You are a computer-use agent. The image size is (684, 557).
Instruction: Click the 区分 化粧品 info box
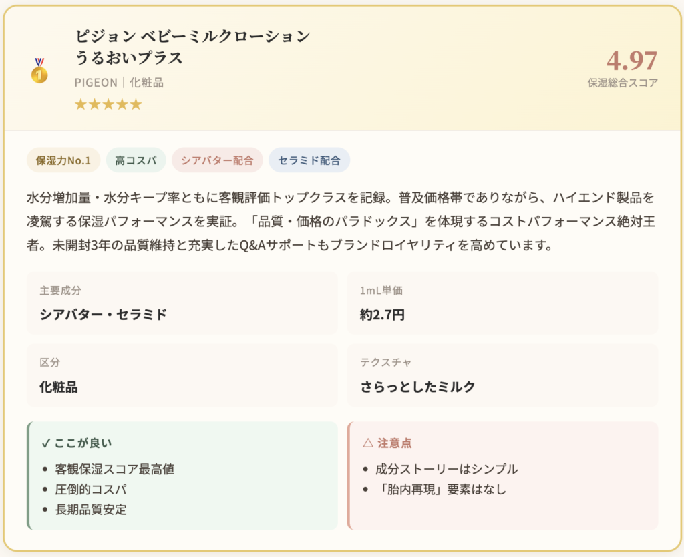[182, 375]
